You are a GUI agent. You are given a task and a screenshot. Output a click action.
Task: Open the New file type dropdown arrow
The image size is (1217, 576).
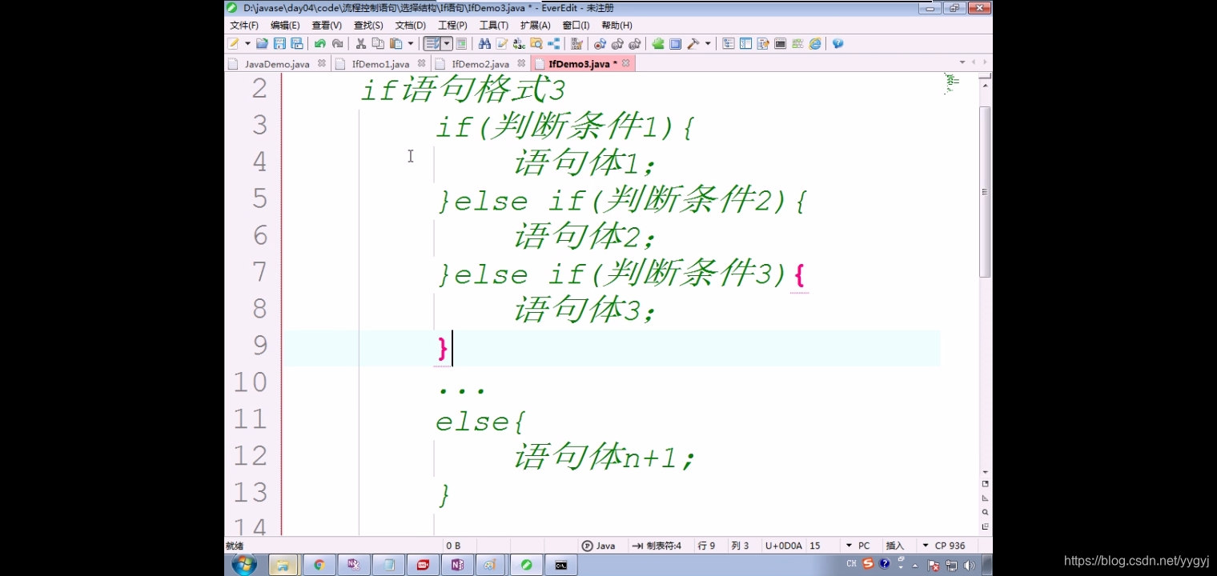click(x=247, y=44)
